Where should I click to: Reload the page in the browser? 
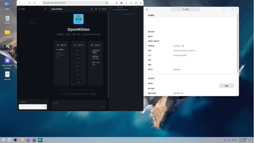(x=29, y=3)
